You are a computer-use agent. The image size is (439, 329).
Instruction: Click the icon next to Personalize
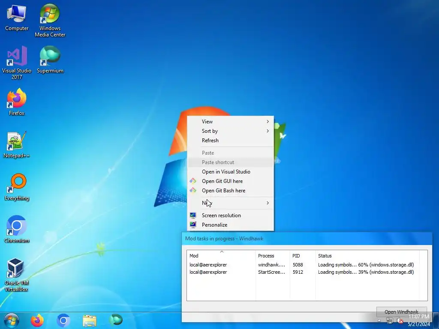193,224
